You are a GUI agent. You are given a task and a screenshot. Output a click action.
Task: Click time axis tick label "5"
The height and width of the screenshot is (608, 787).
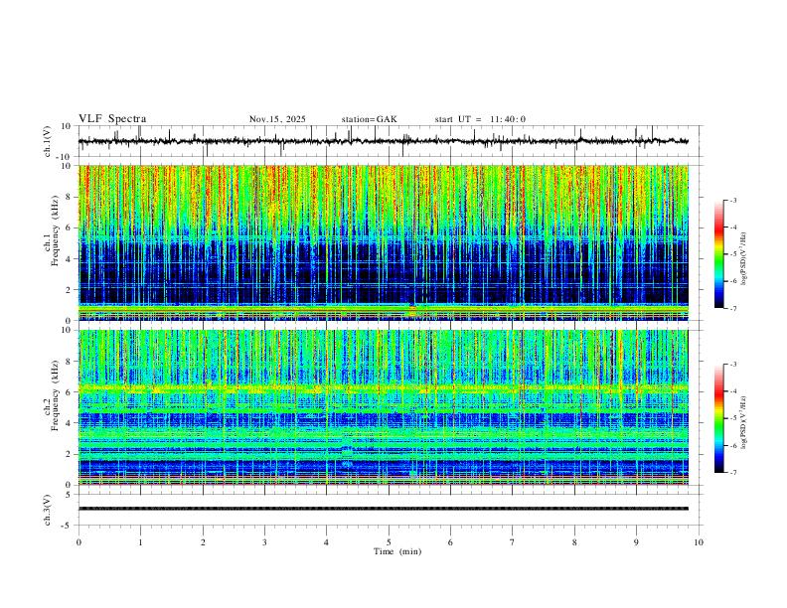(389, 542)
